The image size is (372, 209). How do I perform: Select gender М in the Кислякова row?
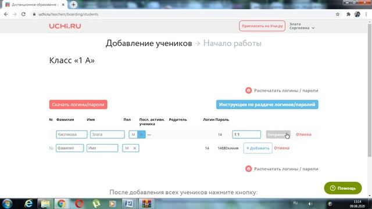tap(133, 135)
